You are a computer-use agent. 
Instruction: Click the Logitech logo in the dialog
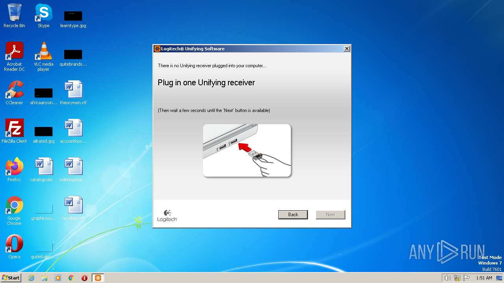(167, 216)
